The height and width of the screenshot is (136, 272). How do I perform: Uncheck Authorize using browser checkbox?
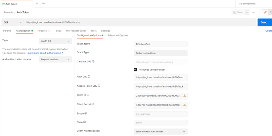pos(136,70)
